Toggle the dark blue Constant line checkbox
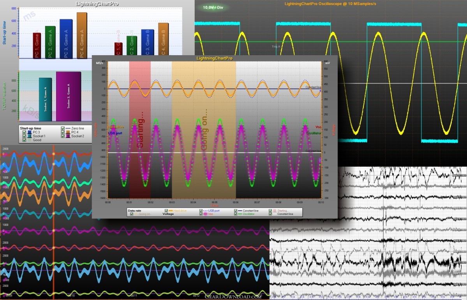 236,211
